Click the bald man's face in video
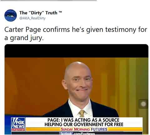 (79, 83)
